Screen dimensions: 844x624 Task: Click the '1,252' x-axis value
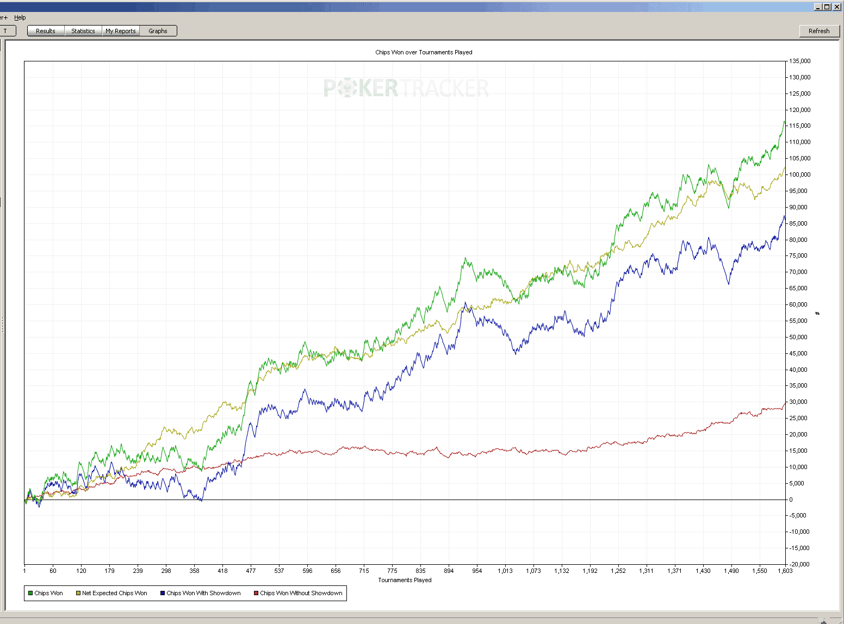coord(618,571)
